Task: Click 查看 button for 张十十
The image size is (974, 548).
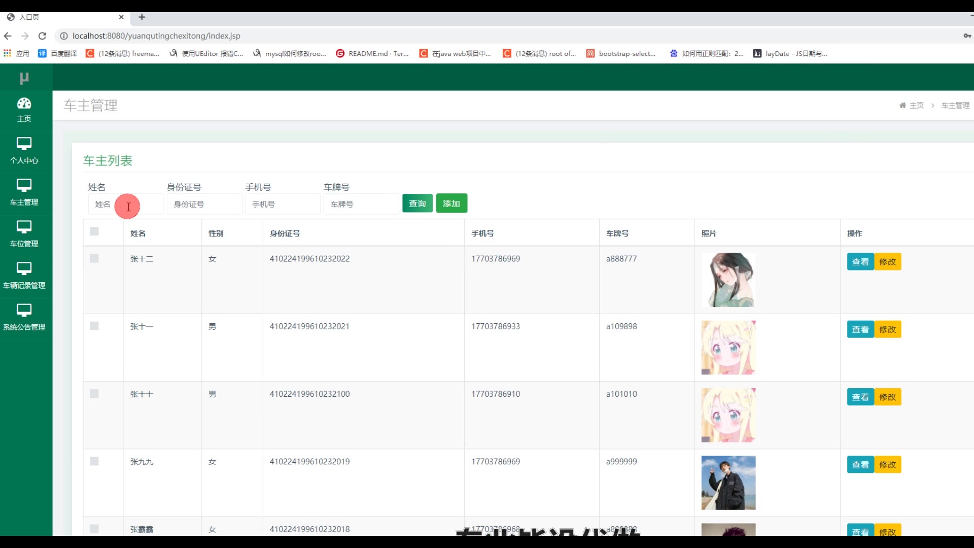Action: 860,397
